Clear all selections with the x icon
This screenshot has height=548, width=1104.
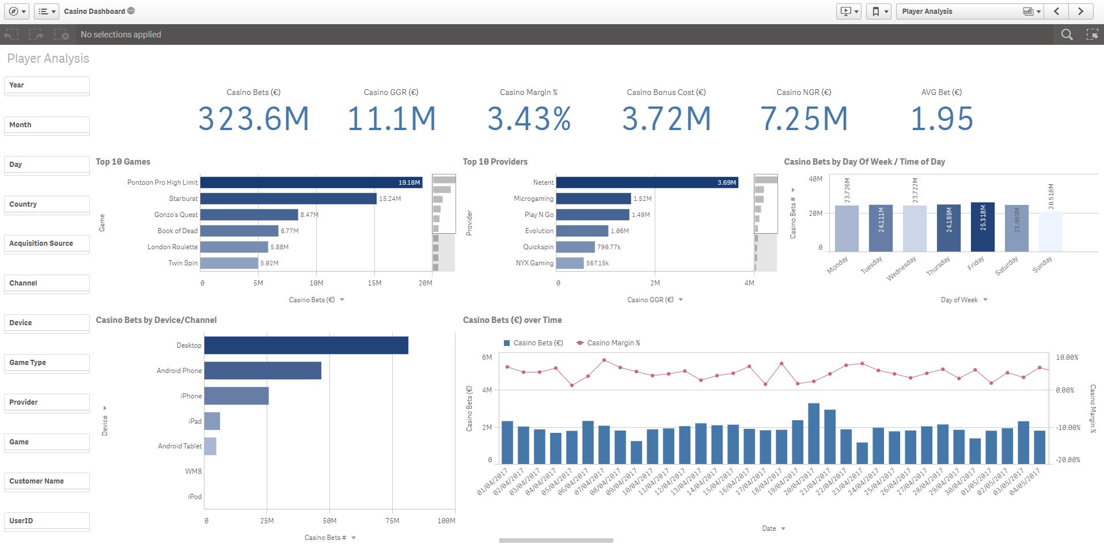click(63, 34)
